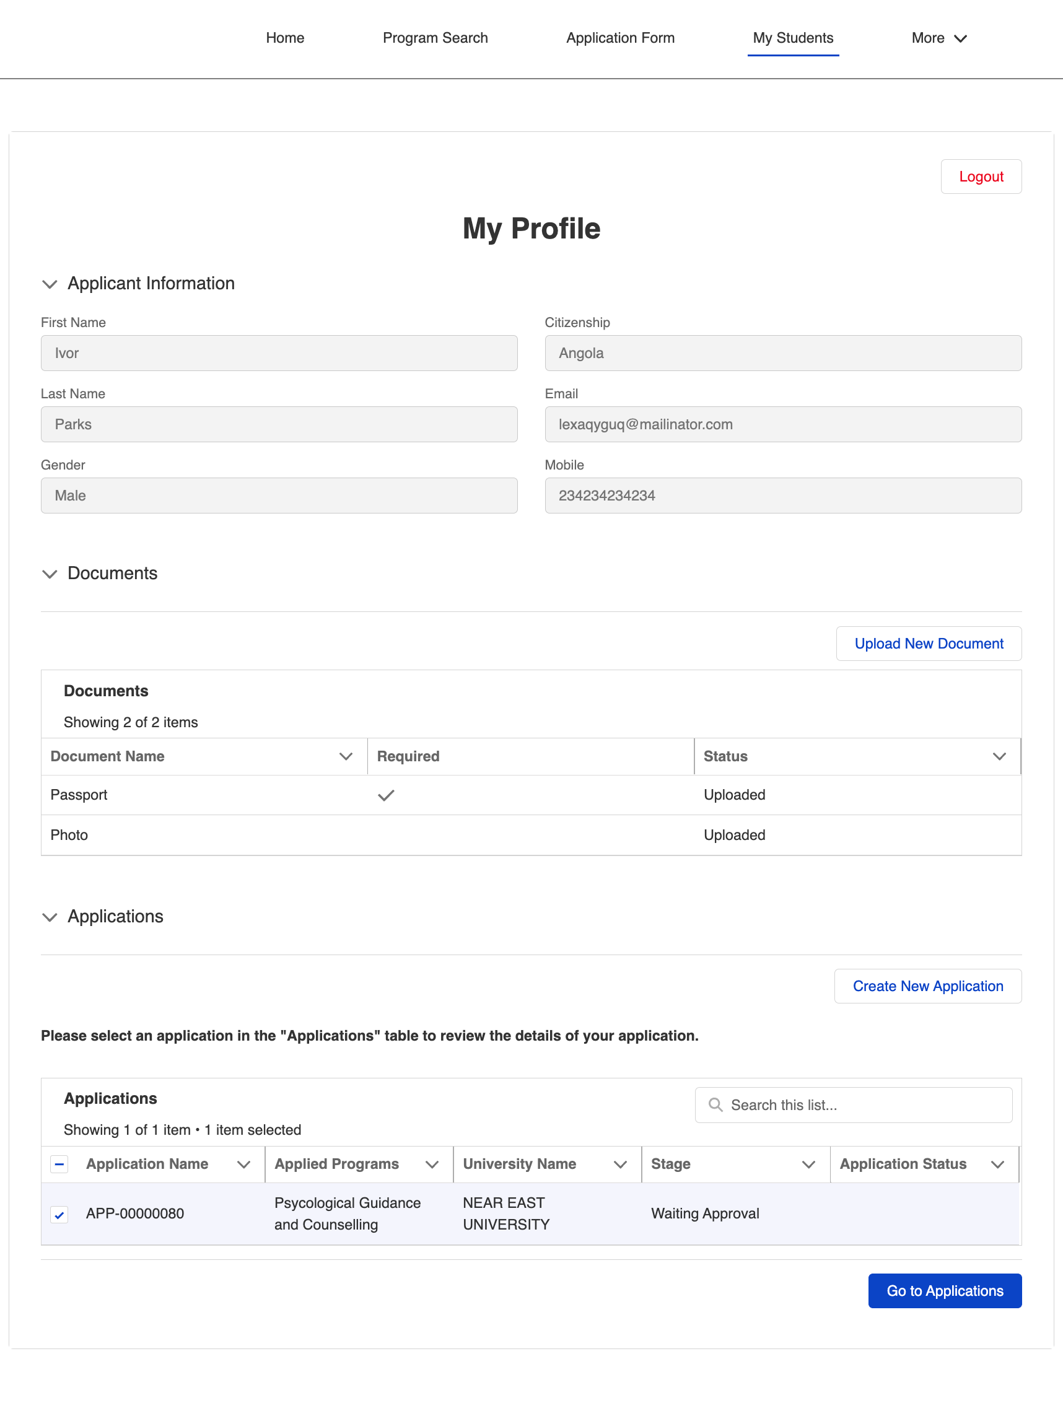Click the Logout button
The height and width of the screenshot is (1403, 1063).
click(981, 177)
